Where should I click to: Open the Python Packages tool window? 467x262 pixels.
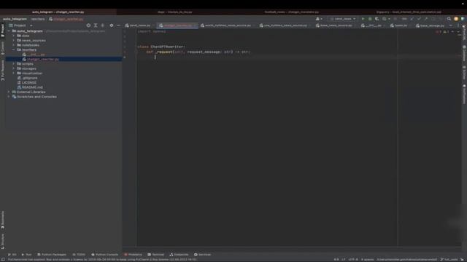(x=52, y=255)
